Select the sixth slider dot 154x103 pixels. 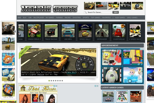[60, 81]
